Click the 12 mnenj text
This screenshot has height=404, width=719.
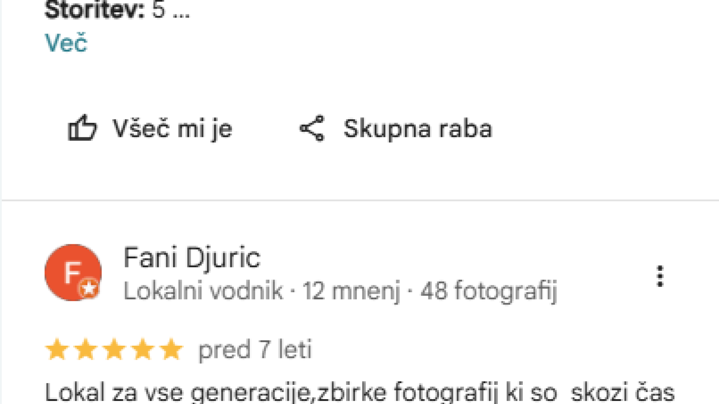(x=351, y=291)
